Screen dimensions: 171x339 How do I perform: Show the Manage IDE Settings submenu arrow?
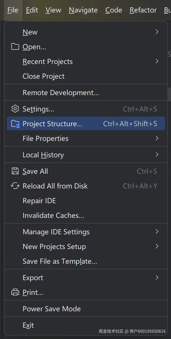click(x=157, y=232)
